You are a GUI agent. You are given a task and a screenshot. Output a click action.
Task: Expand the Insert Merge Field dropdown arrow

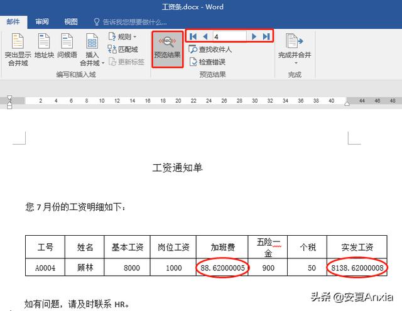(103, 63)
